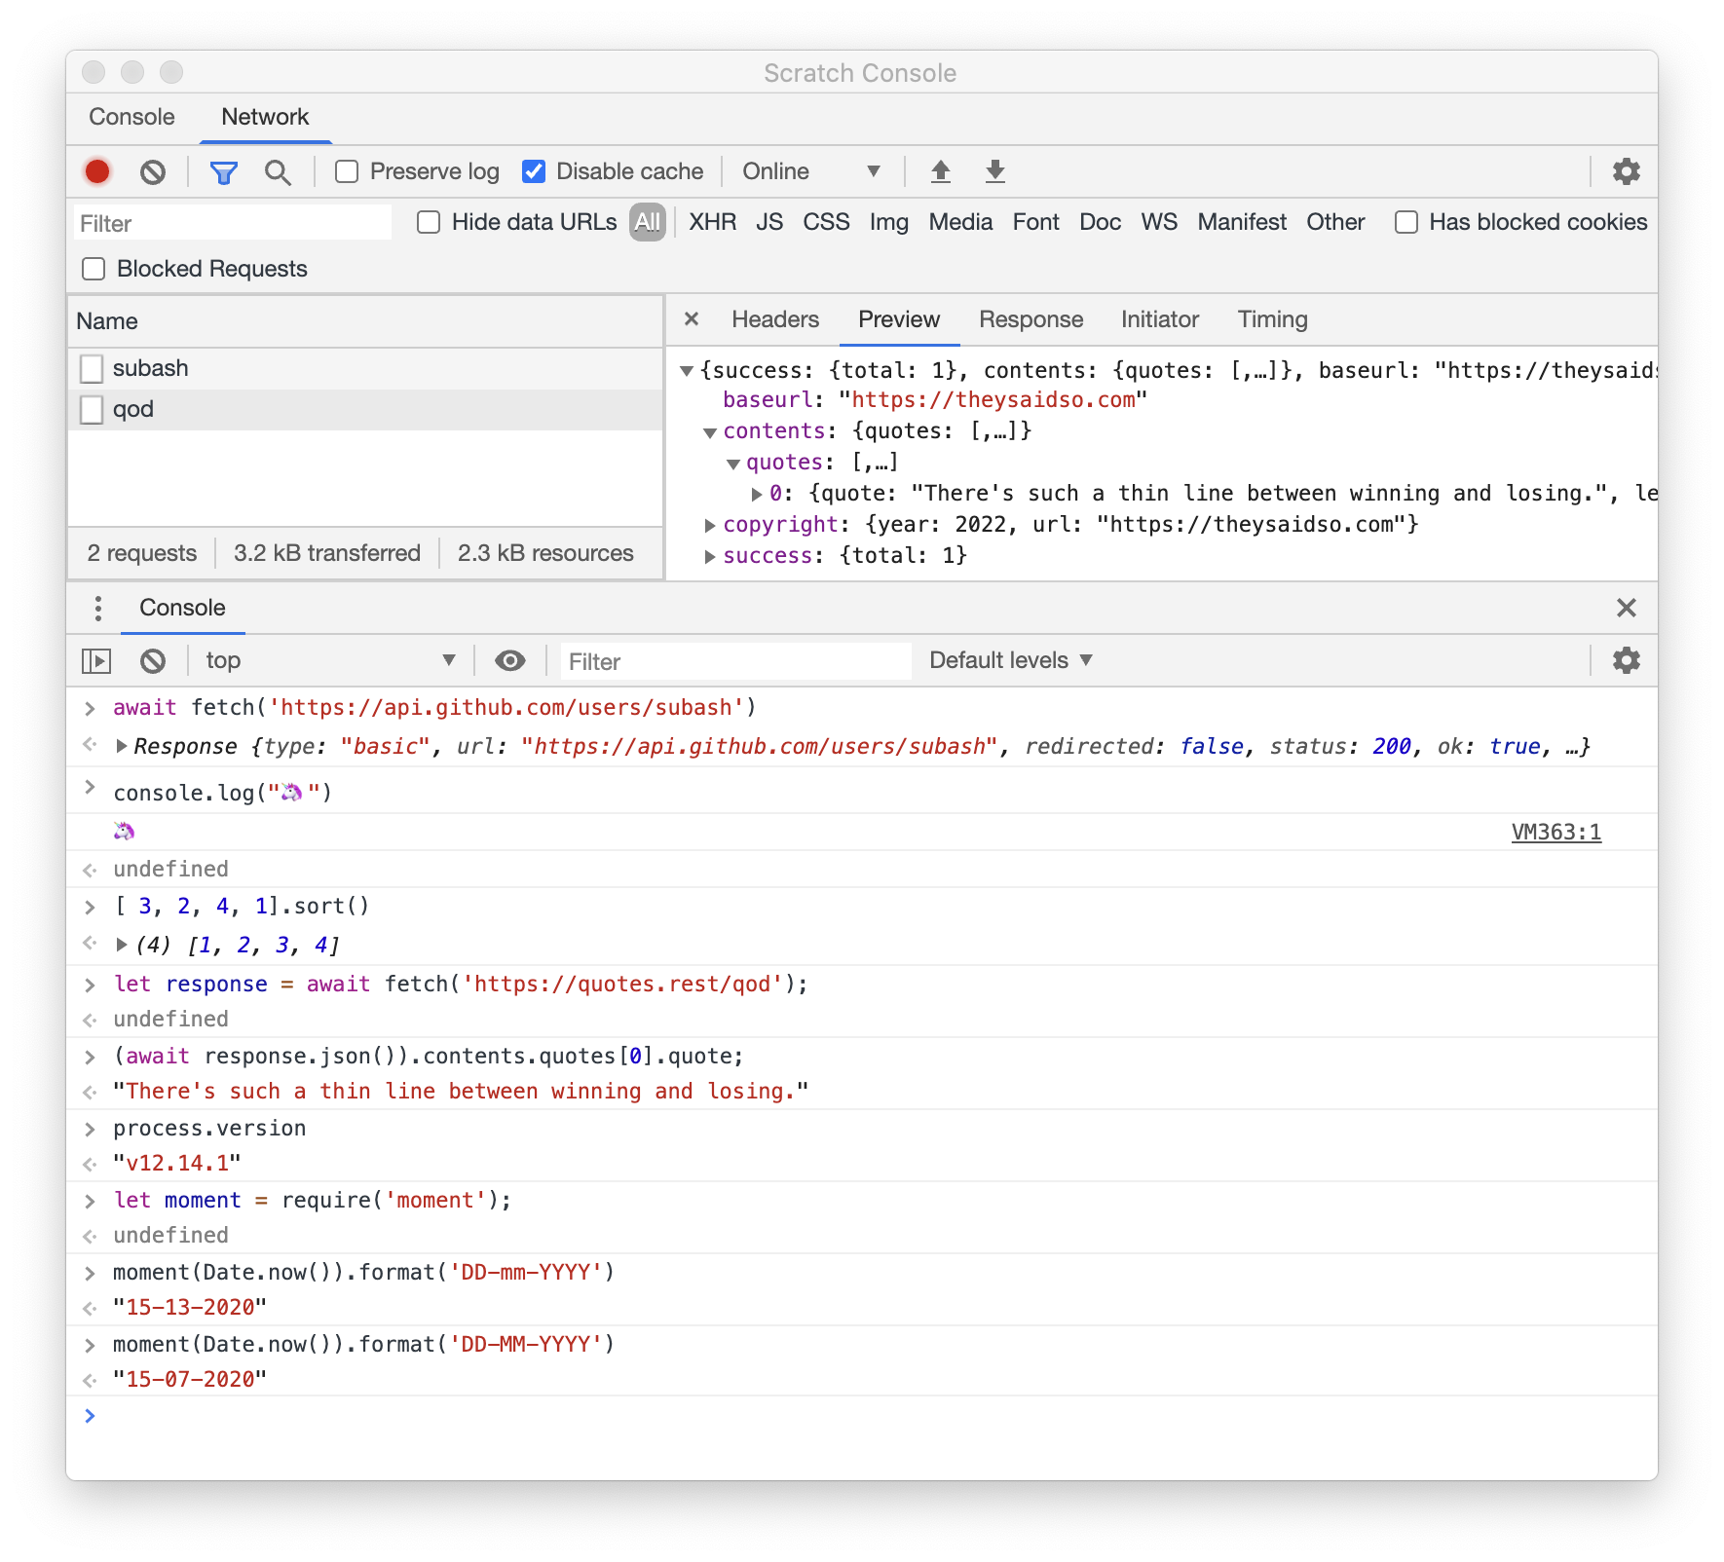Create a live expression with eye icon
The width and height of the screenshot is (1724, 1562).
(509, 660)
